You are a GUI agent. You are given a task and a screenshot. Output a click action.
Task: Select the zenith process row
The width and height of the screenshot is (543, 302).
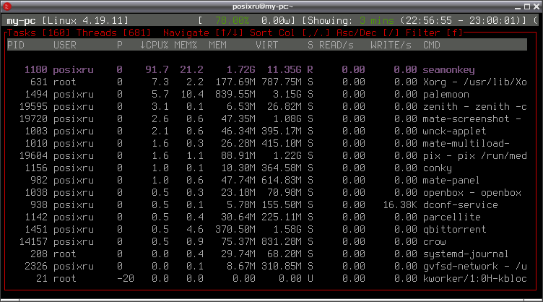(x=267, y=107)
